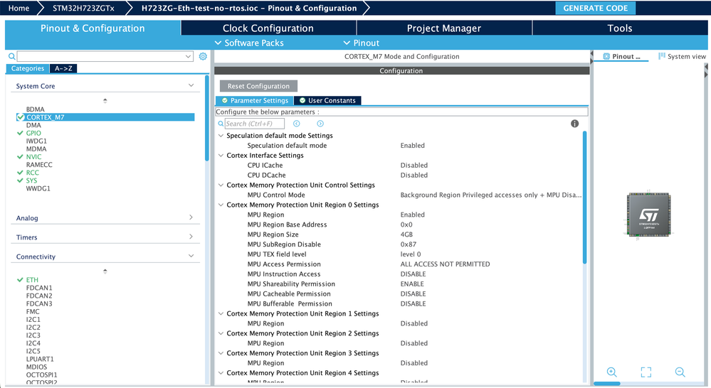Select RCC in System Core list
Screen dimensions: 711x388
coord(32,173)
